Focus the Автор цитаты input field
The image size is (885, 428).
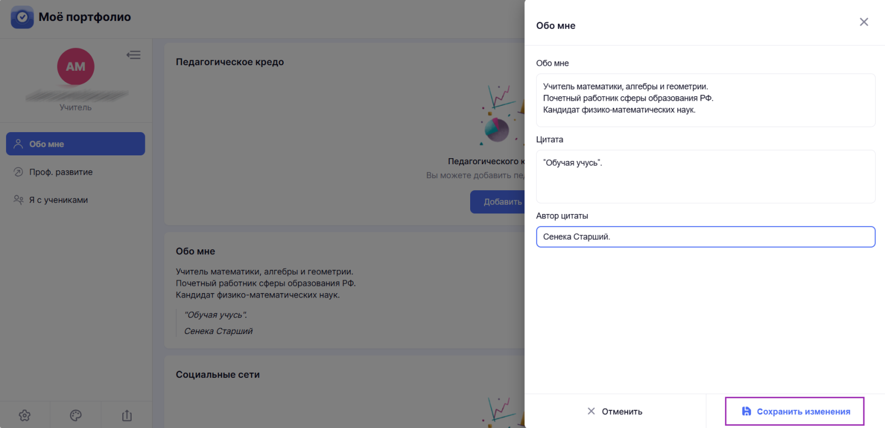point(706,237)
